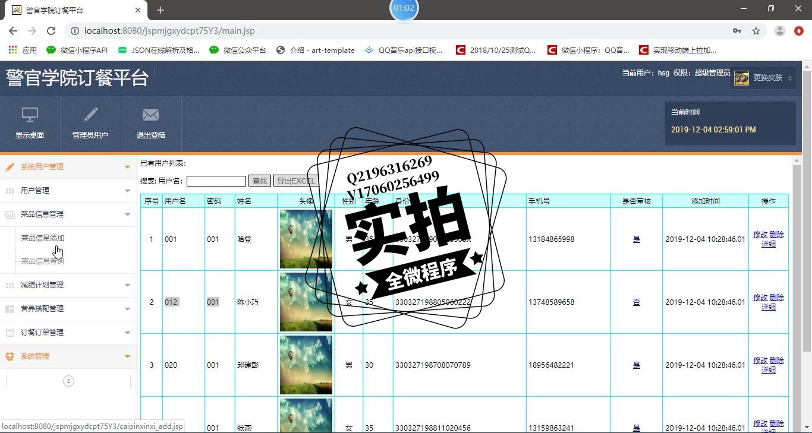
Task: Open 菜品信息添加 submenu item
Action: [x=43, y=238]
